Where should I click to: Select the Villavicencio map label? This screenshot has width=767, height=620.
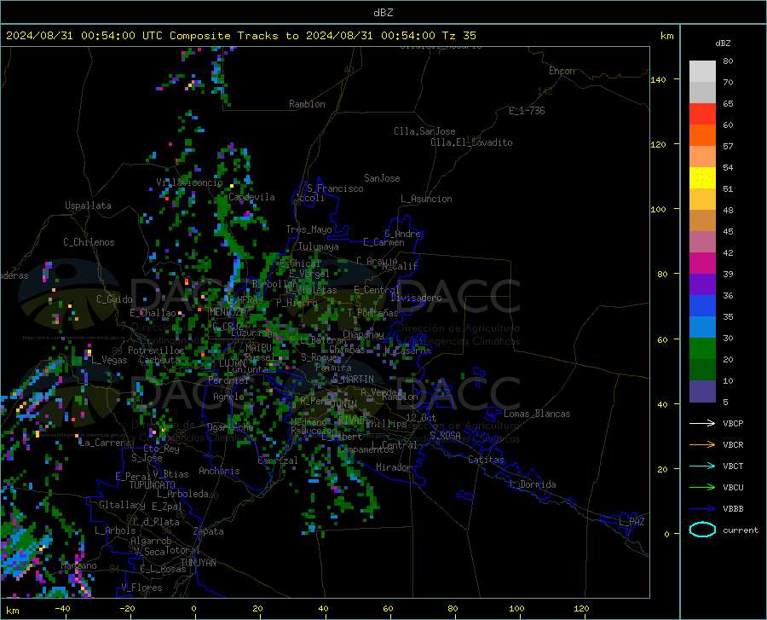pyautogui.click(x=189, y=183)
